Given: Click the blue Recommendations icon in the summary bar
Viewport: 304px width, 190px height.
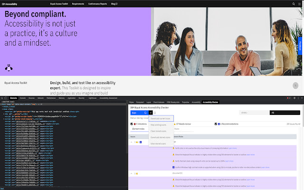Looking at the screenshot, I should (219, 124).
